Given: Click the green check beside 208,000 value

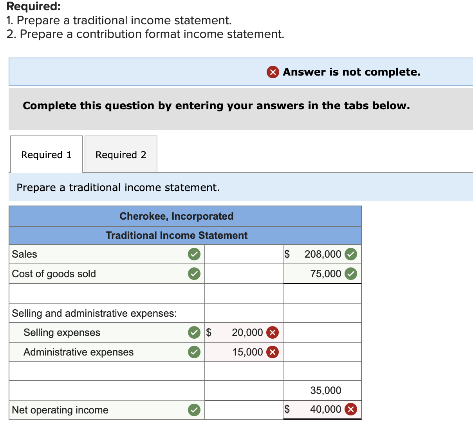Looking at the screenshot, I should click(351, 254).
